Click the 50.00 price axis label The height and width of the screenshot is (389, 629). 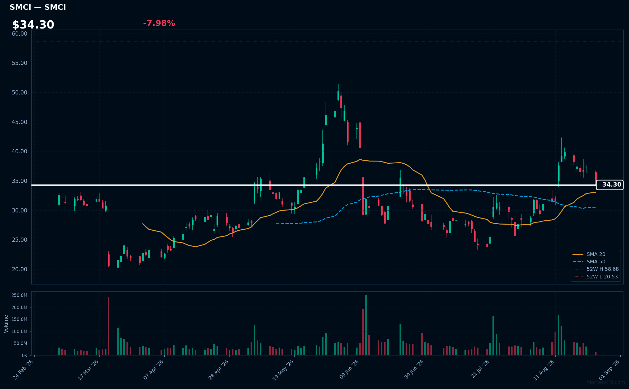pyautogui.click(x=20, y=92)
